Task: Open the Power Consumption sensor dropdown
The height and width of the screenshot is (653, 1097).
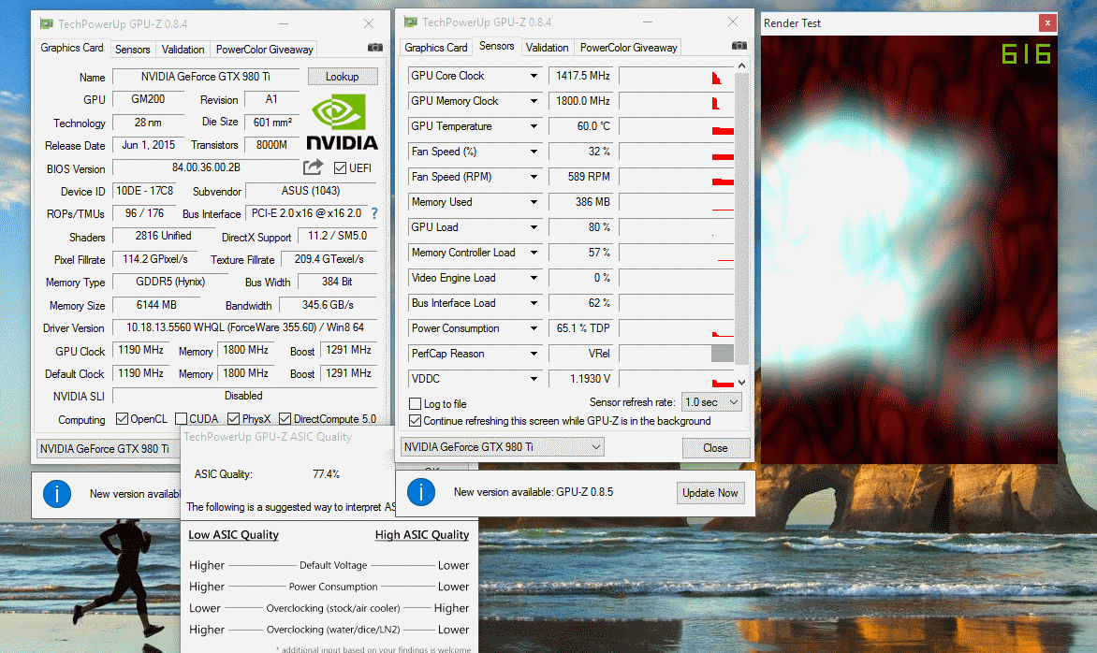Action: 534,327
